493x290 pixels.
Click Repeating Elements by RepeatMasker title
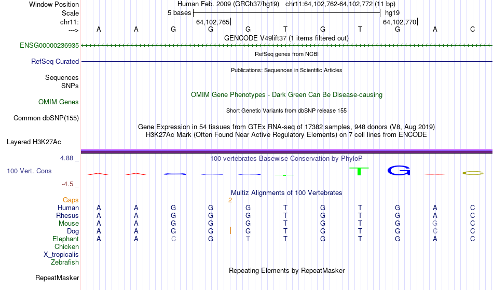[287, 271]
